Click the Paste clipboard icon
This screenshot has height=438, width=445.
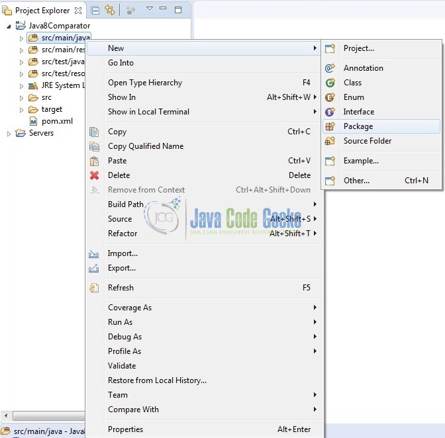[x=94, y=161]
